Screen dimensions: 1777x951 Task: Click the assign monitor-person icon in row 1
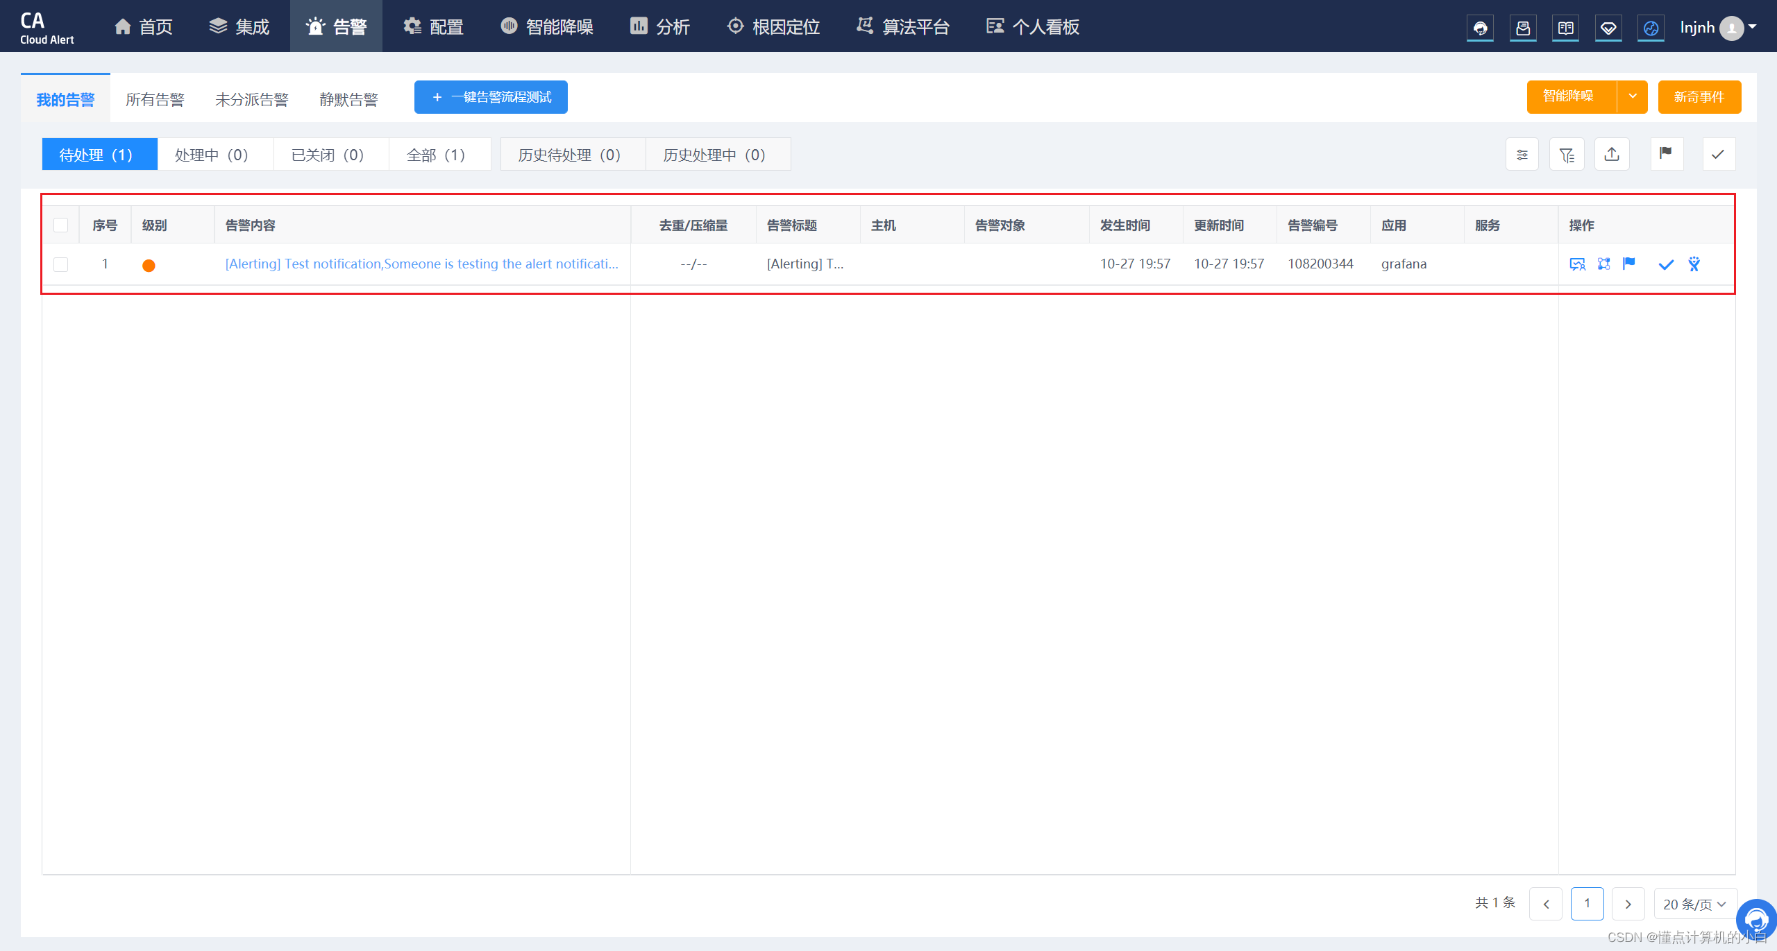(1577, 264)
